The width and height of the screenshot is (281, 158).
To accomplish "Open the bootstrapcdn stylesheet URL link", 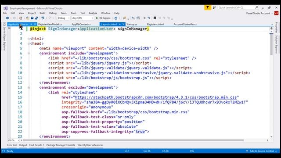I will pyautogui.click(x=156, y=97).
